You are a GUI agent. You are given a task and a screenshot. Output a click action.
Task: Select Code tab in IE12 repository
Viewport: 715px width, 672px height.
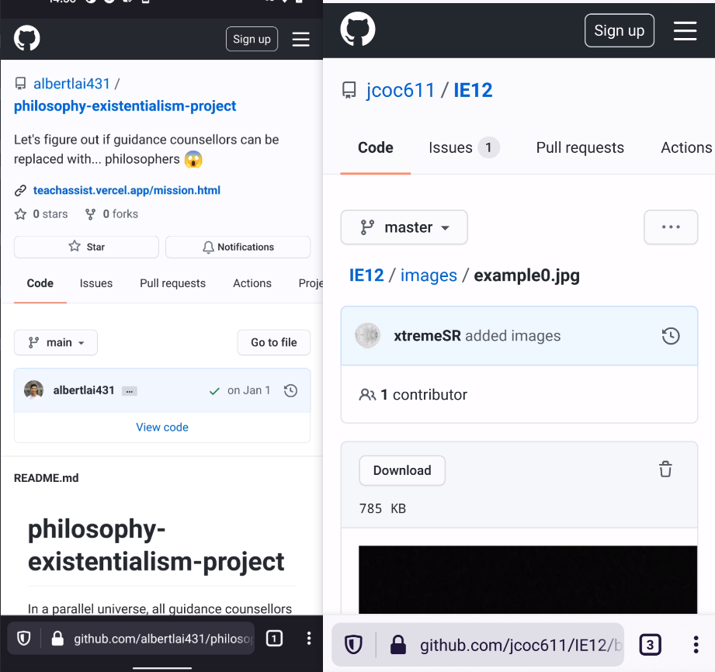375,147
